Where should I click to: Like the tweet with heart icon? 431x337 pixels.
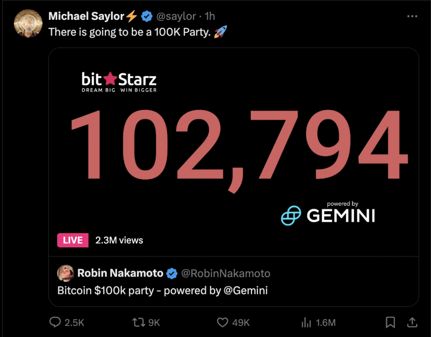222,322
